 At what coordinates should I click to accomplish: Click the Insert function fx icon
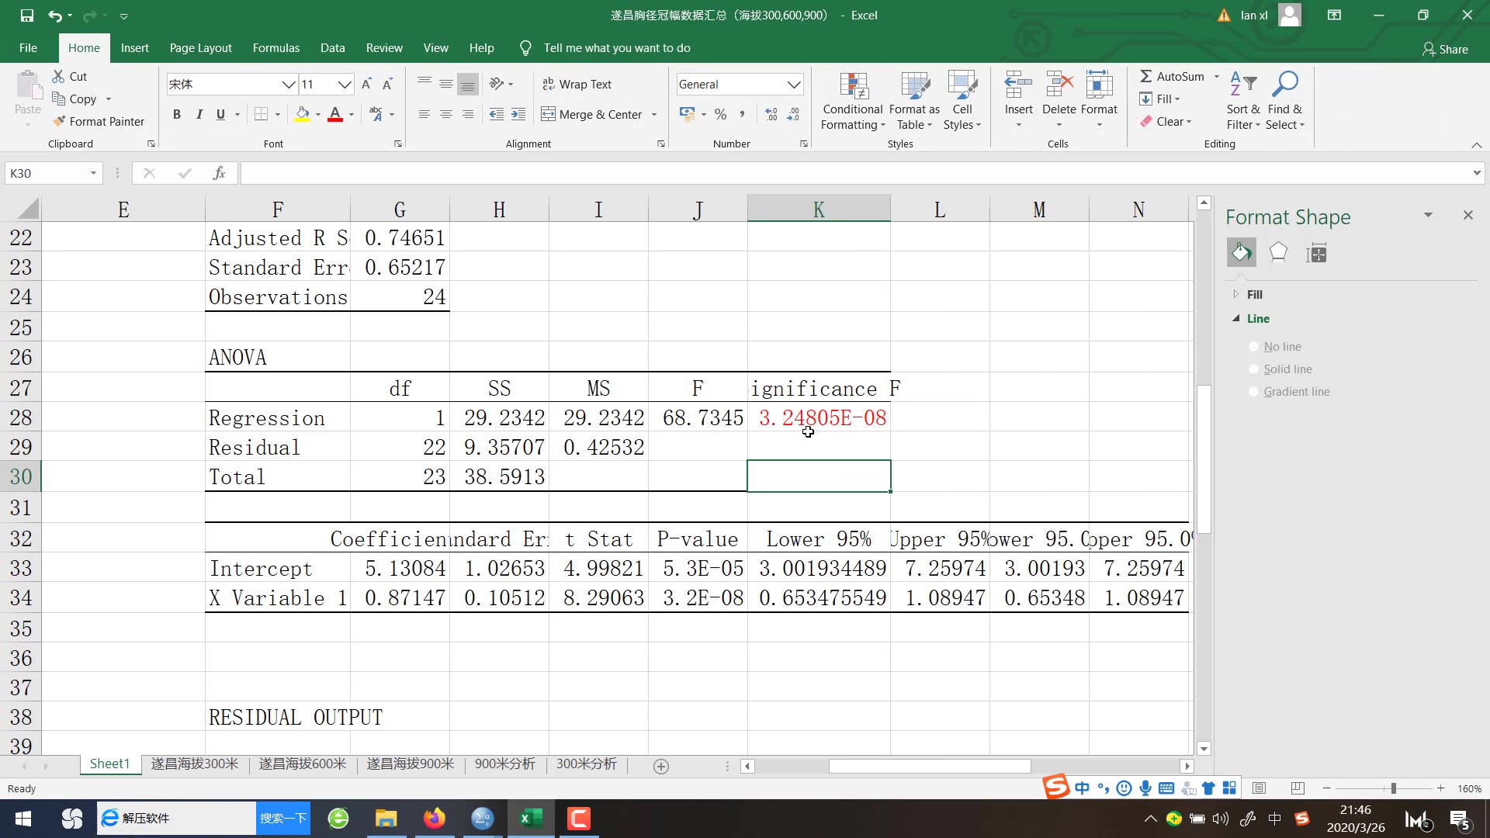point(220,173)
